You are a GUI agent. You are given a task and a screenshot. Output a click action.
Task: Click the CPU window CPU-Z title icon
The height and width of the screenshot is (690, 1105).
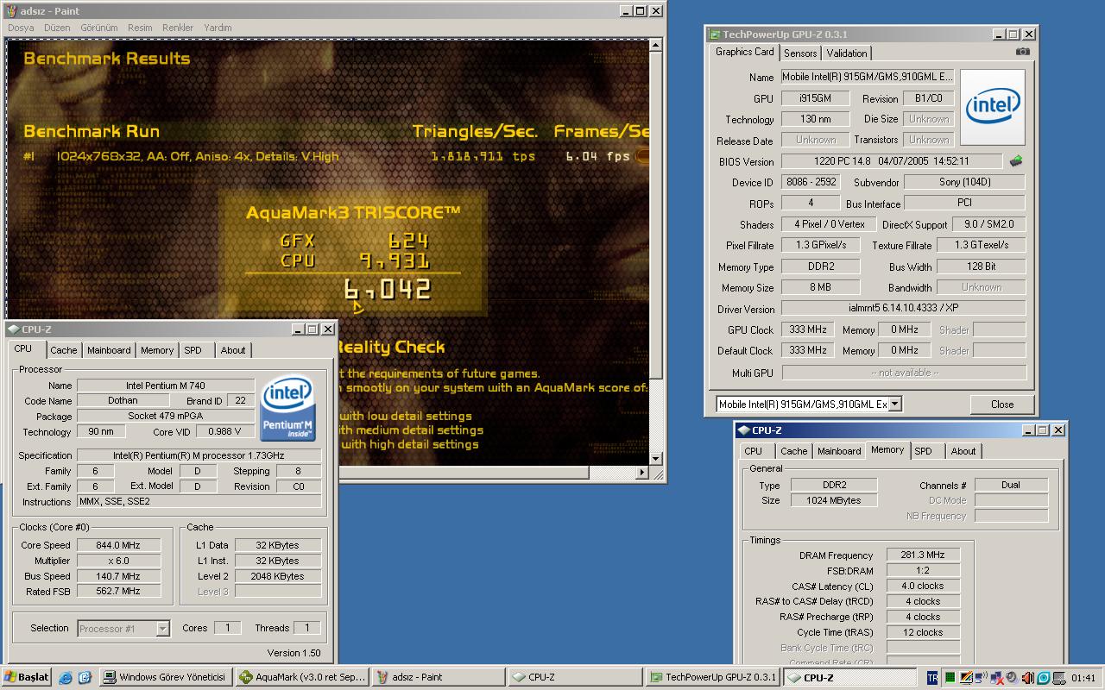[13, 329]
